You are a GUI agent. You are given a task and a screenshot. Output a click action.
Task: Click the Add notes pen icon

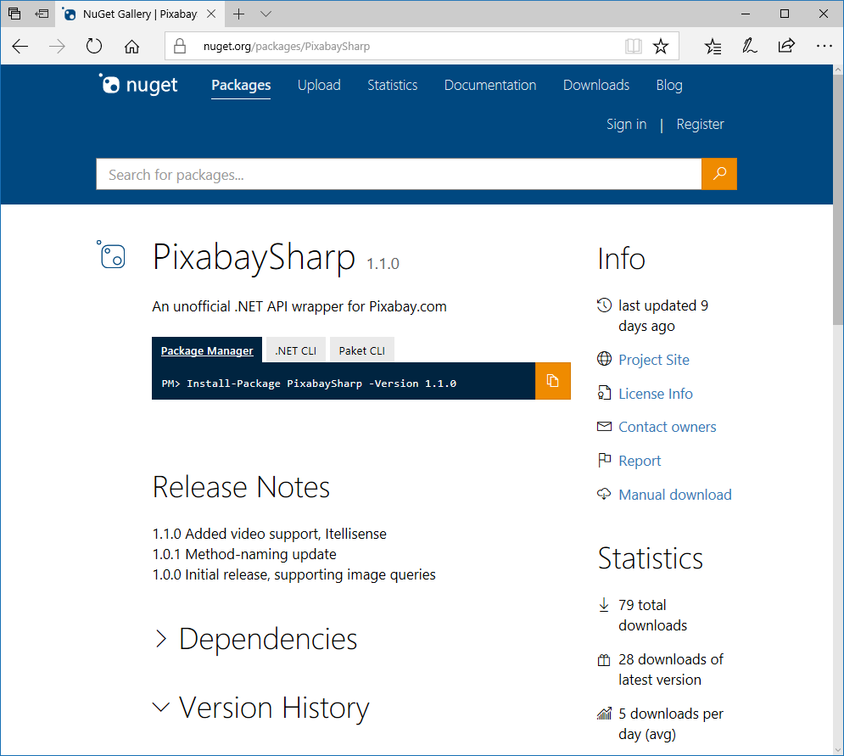point(749,47)
